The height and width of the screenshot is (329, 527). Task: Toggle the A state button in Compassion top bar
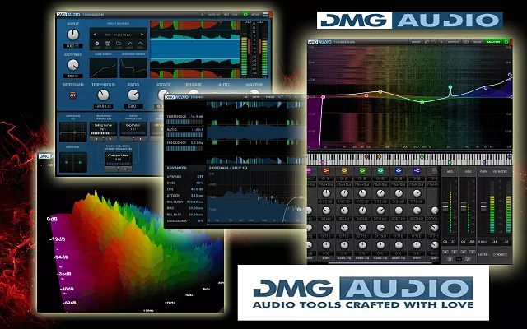(x=202, y=15)
